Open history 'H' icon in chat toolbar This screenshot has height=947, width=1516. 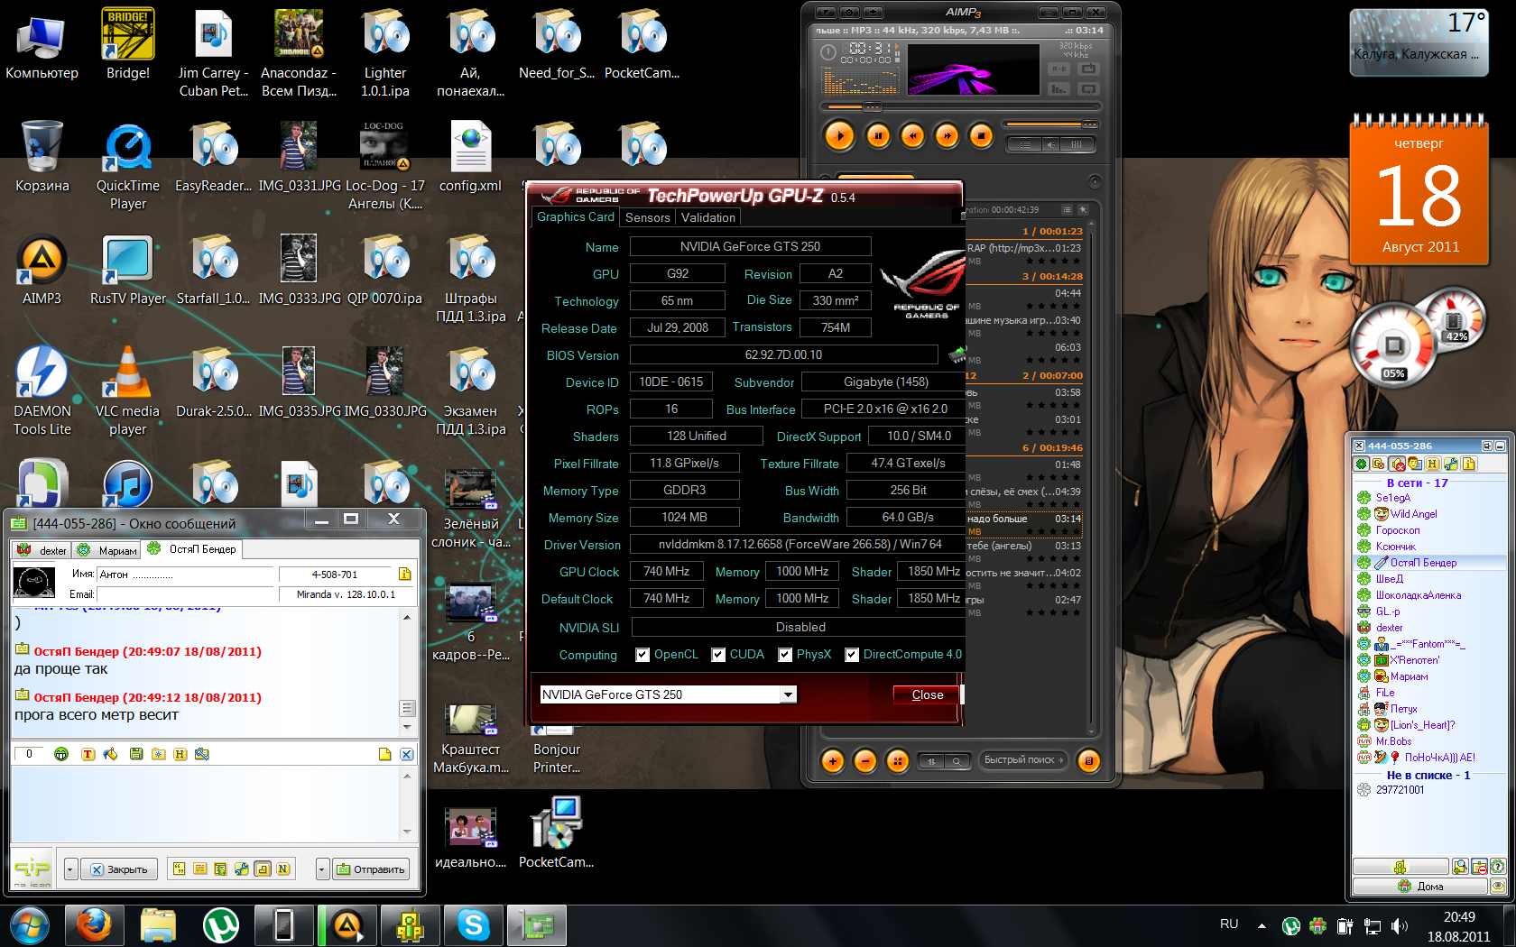pyautogui.click(x=180, y=754)
